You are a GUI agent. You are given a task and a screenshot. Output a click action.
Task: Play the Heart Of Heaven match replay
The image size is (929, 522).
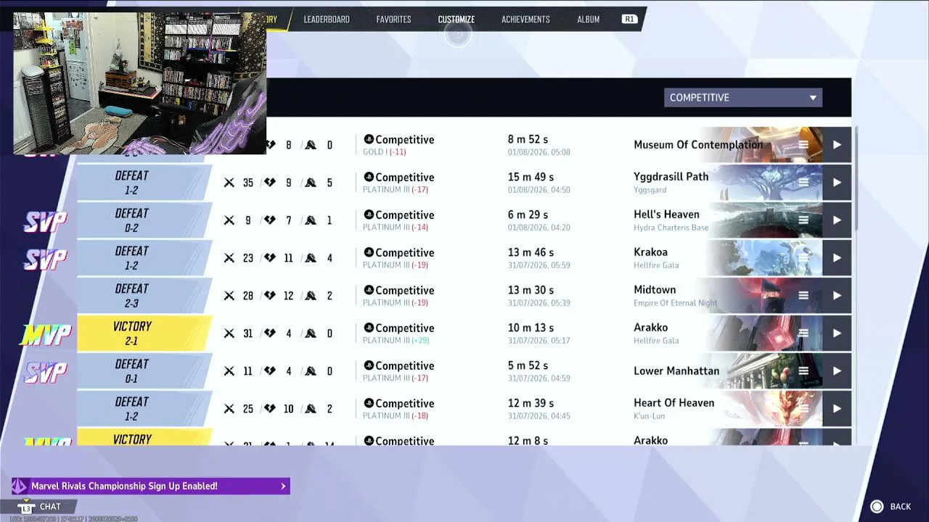pyautogui.click(x=837, y=409)
